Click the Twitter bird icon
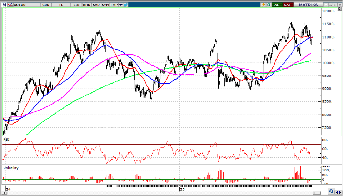The height and width of the screenshot is (196, 343). (126, 5)
